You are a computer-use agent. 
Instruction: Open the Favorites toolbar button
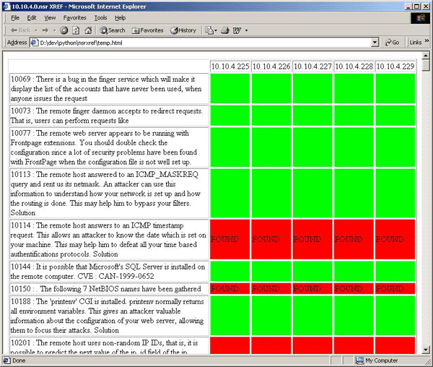pos(147,30)
